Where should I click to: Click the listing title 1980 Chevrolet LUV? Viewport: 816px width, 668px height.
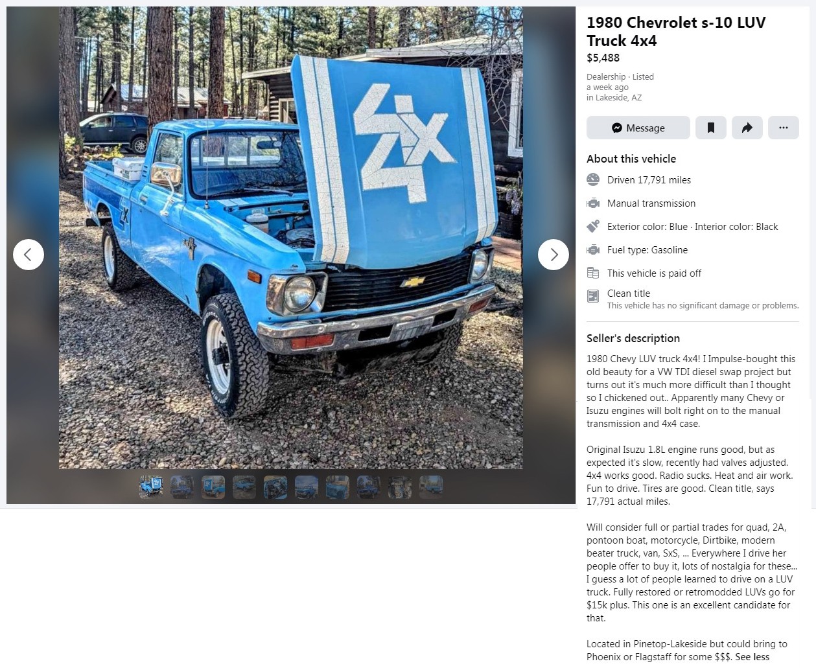point(676,31)
